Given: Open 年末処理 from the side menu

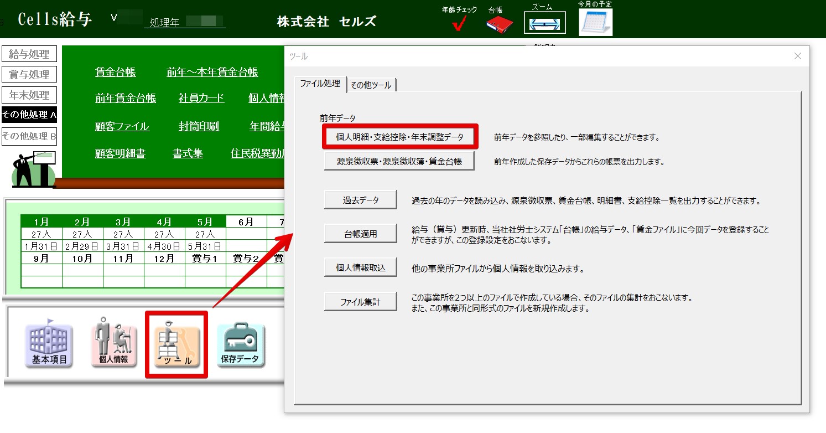Looking at the screenshot, I should tap(29, 95).
